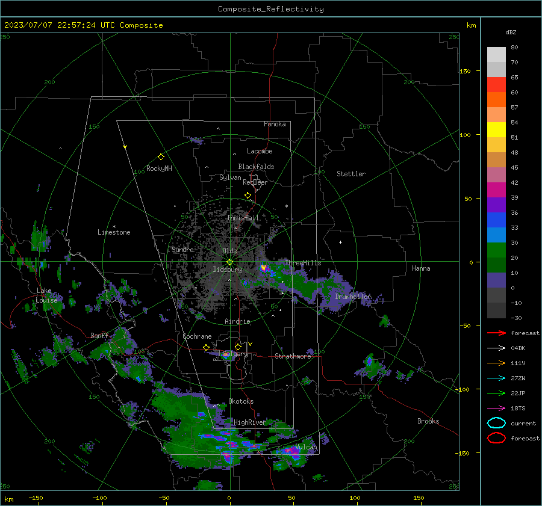Screen dimensions: 542x506
Task: Click the Hanna city label
Action: (x=421, y=268)
